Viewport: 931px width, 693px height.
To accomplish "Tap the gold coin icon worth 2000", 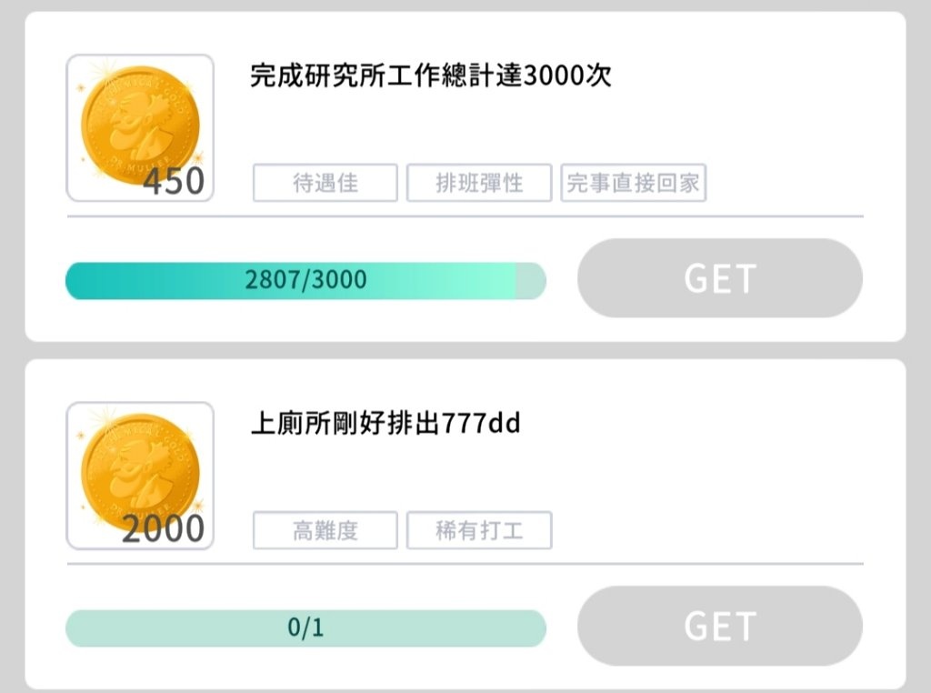I will tap(140, 476).
